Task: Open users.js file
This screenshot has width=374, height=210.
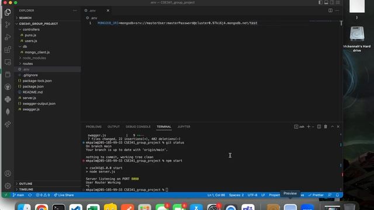Action: tap(47, 41)
